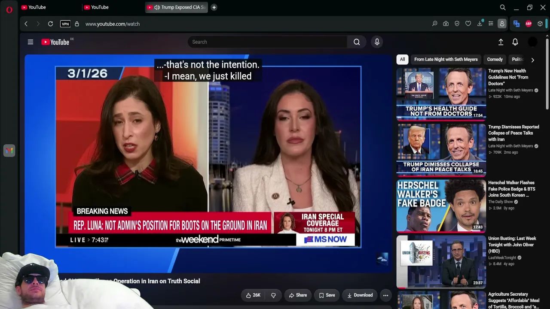Open the colorful sidebar app icon
The width and height of the screenshot is (550, 309).
(9, 150)
